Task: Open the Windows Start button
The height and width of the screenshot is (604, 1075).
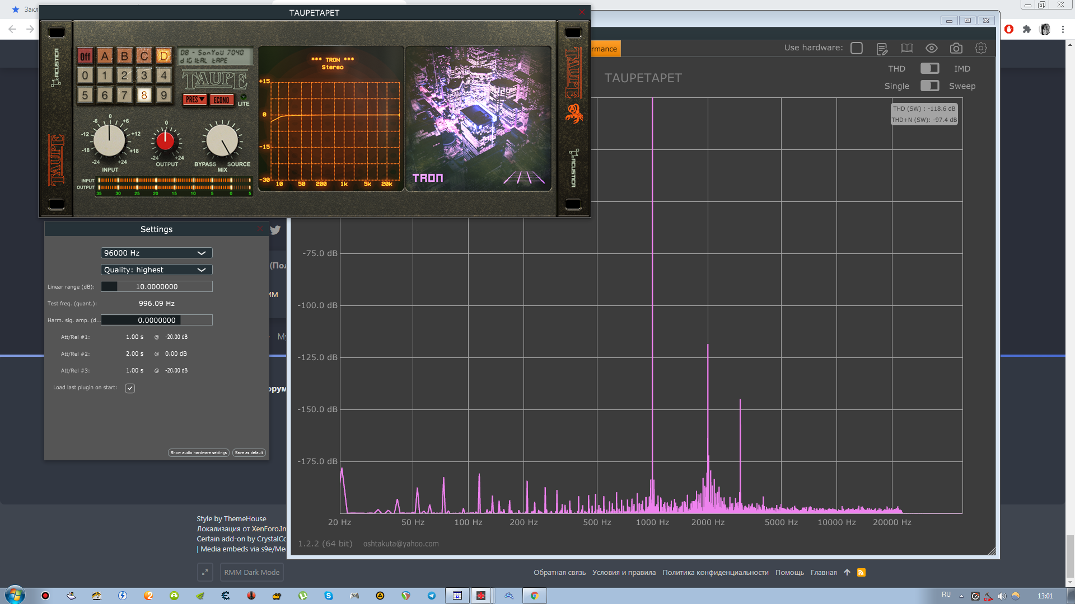Action: coord(15,595)
